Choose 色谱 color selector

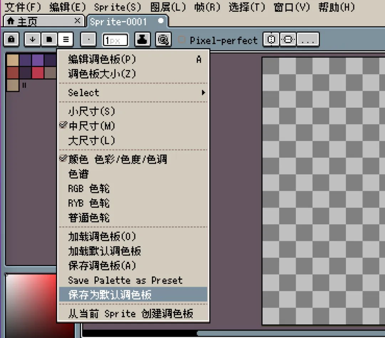tap(133, 174)
